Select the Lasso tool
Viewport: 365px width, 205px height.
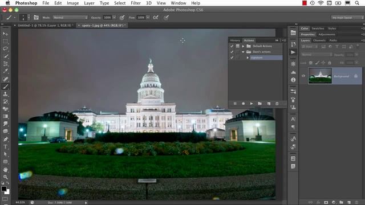5,49
